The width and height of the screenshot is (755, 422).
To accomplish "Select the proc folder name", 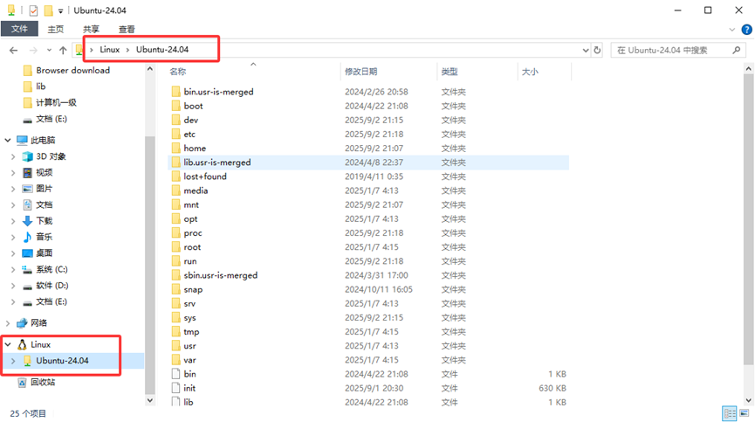I will (x=193, y=233).
